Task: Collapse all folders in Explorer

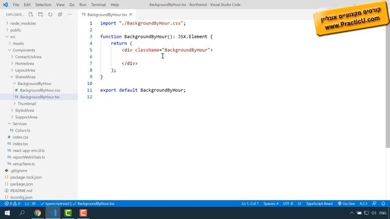Action: point(60,15)
